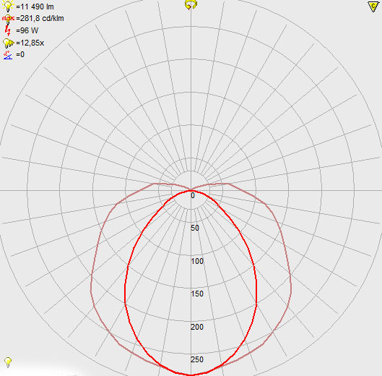Select the tilt value showing =0
The height and width of the screenshot is (376, 382).
20,54
